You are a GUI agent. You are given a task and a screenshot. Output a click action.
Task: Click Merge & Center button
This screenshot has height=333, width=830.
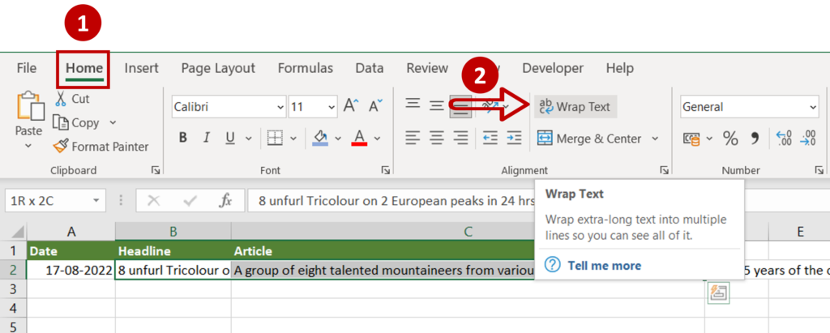click(x=590, y=139)
